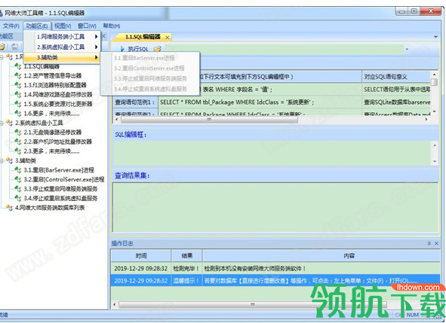Open the SQL toolbar combo box dropdown
Image resolution: width=446 pixels, height=323 pixels.
[x=407, y=49]
